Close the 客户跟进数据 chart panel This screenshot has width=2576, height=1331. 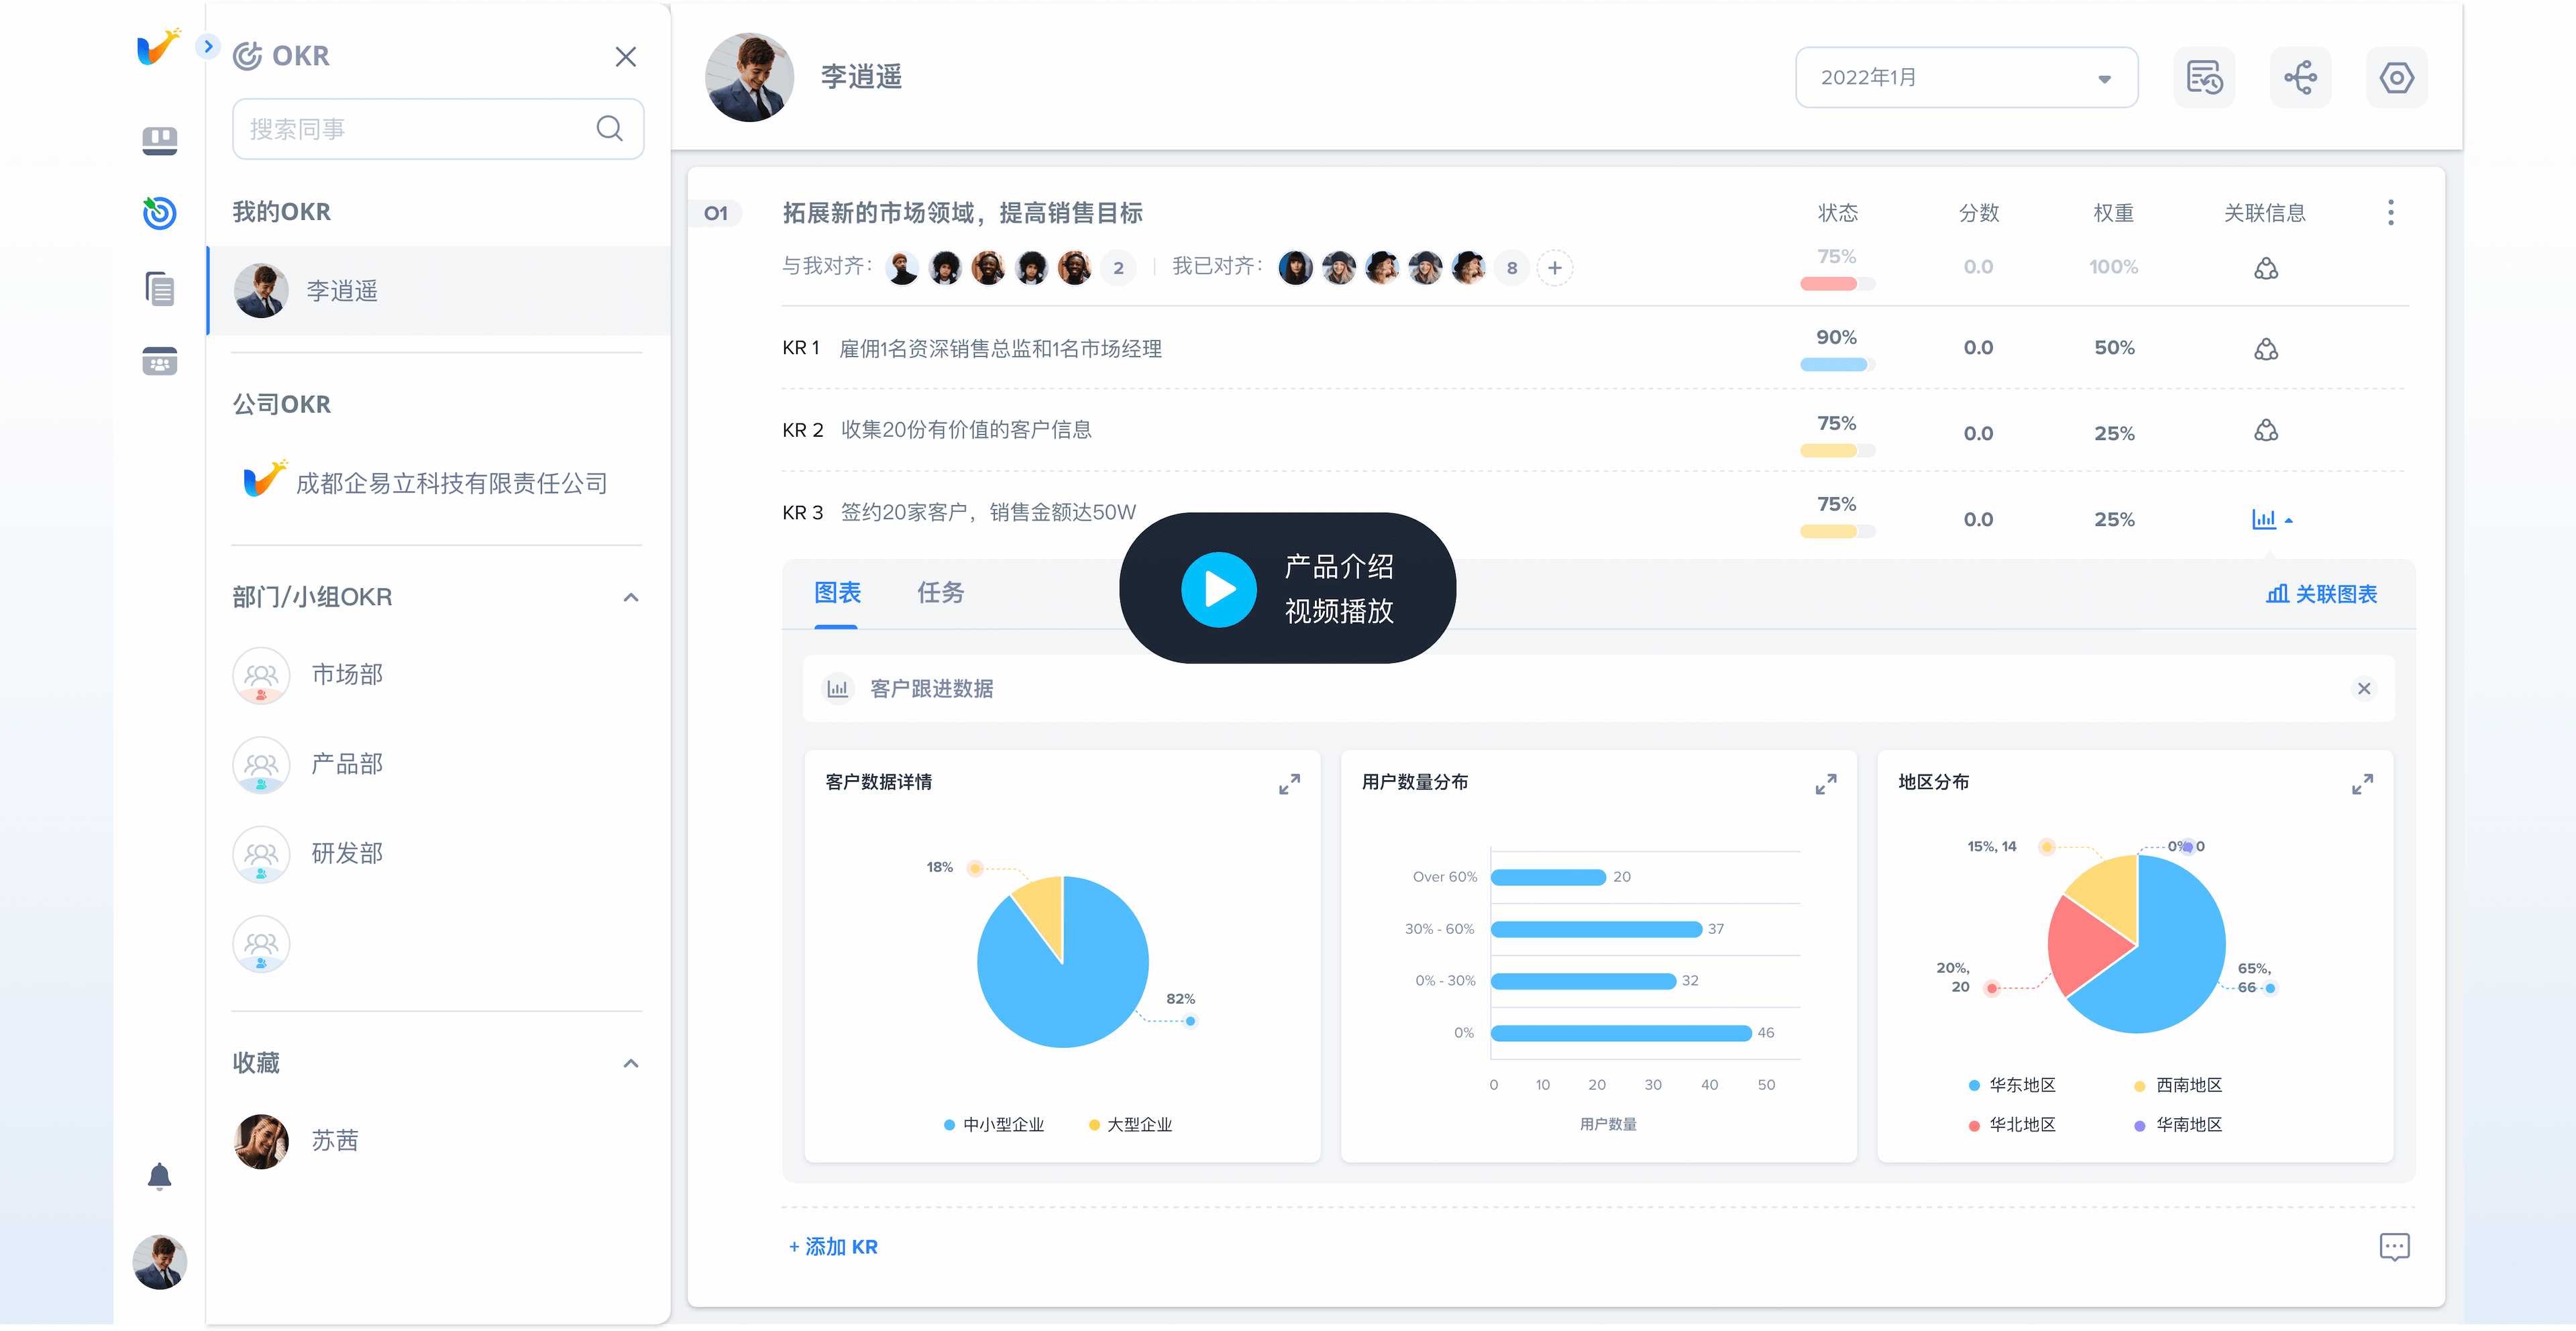pyautogui.click(x=2364, y=689)
